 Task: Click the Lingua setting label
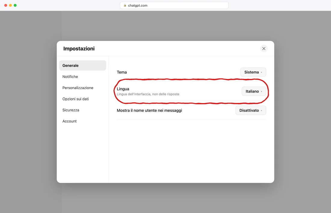pyautogui.click(x=123, y=89)
